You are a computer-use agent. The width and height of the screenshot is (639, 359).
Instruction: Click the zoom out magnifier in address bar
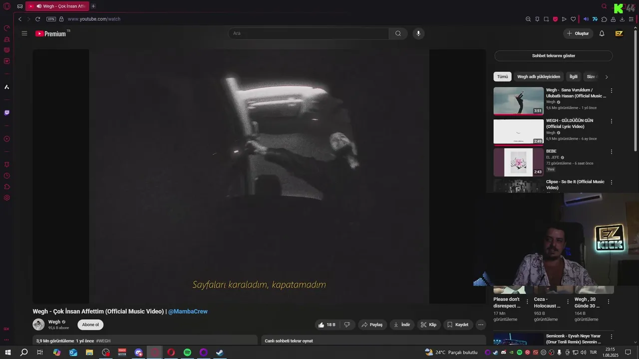(x=528, y=19)
